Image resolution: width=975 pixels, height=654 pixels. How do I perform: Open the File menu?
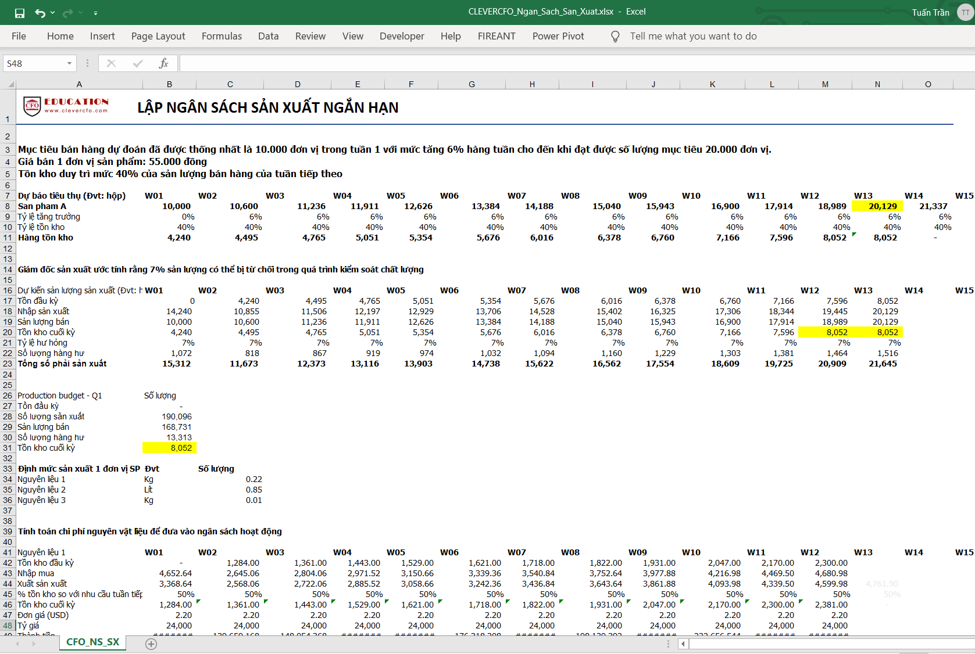(19, 36)
